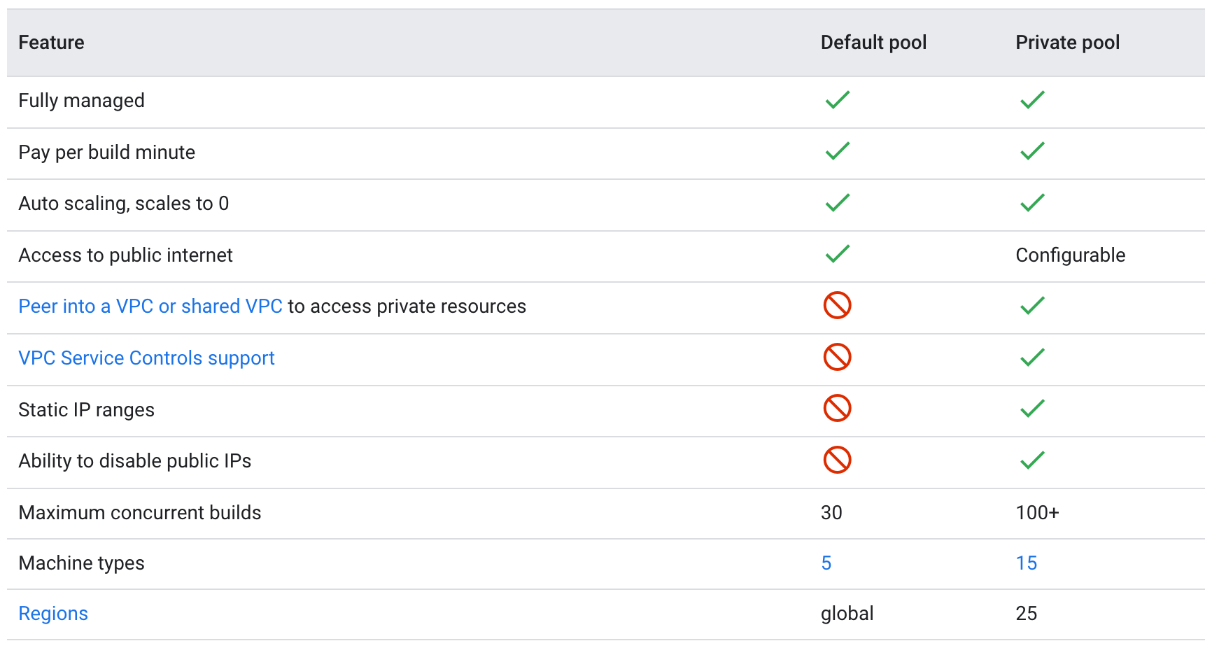Click prohibited icon for Ability to disable public IPs
The width and height of the screenshot is (1219, 655).
click(x=837, y=460)
